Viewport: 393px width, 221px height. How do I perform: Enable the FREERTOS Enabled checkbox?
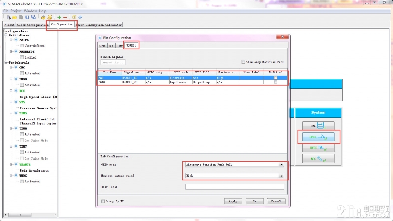(22, 57)
